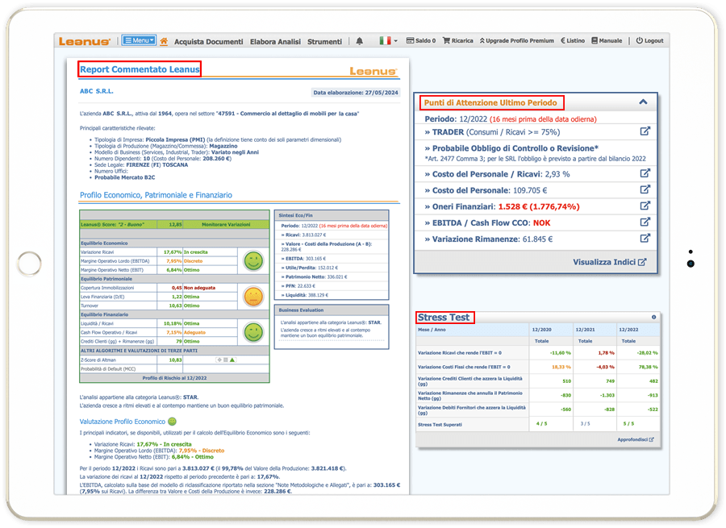The image size is (726, 528).
Task: Open the Italian flag language dropdown
Action: point(386,41)
